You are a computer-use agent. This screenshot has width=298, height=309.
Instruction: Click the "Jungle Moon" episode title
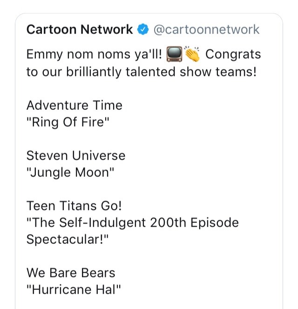click(x=70, y=173)
